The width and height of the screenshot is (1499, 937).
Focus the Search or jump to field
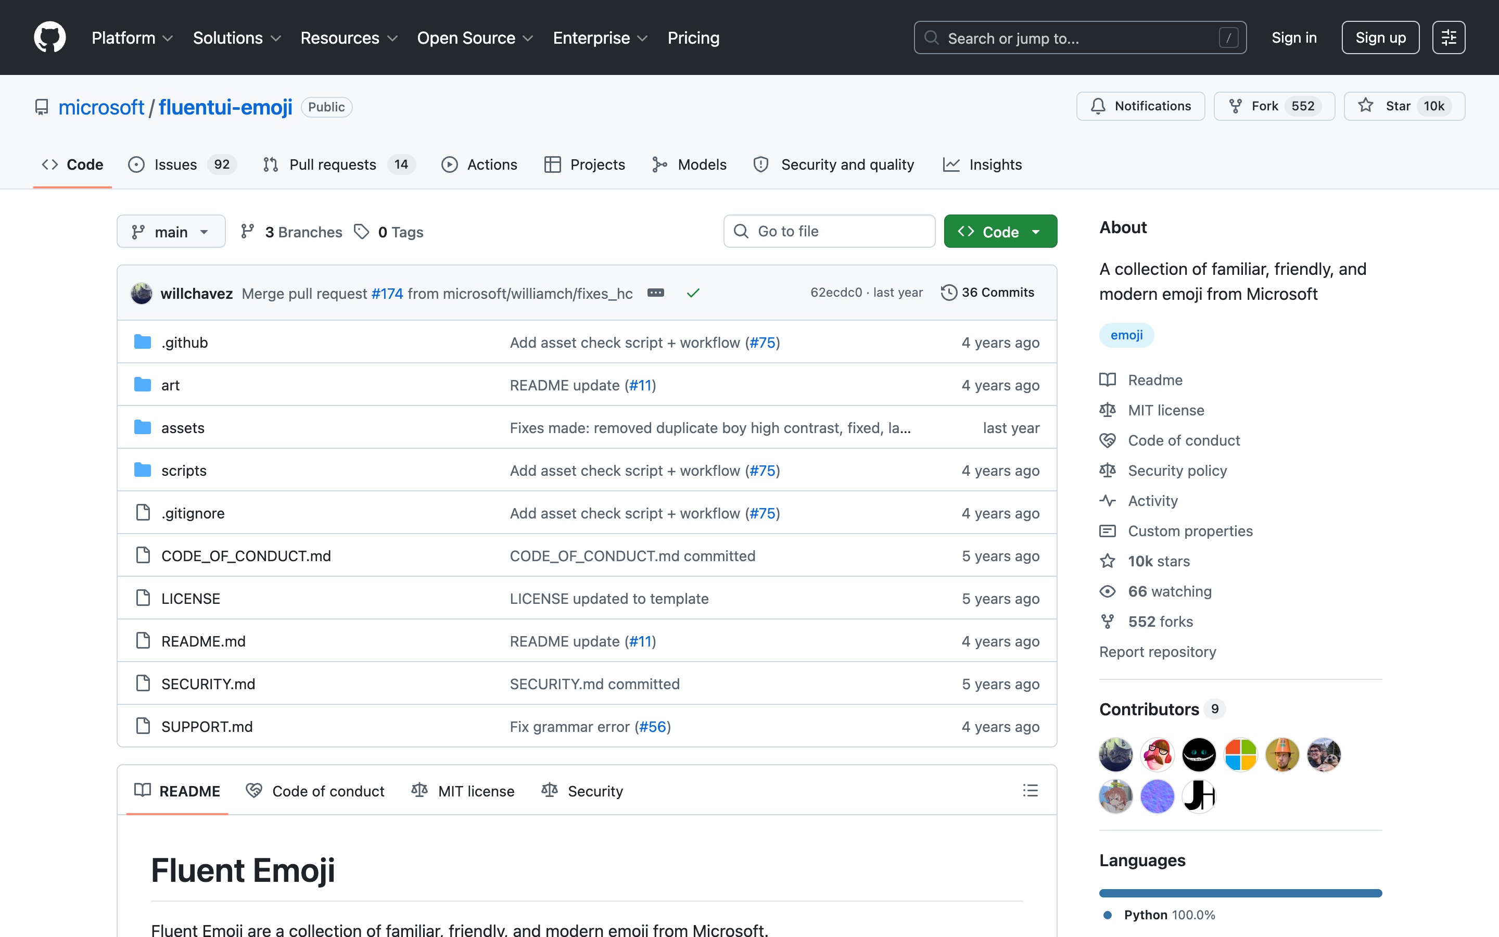[1079, 38]
